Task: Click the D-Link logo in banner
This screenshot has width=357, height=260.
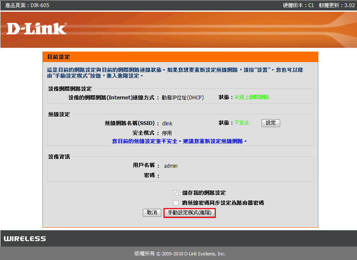Action: tap(37, 29)
